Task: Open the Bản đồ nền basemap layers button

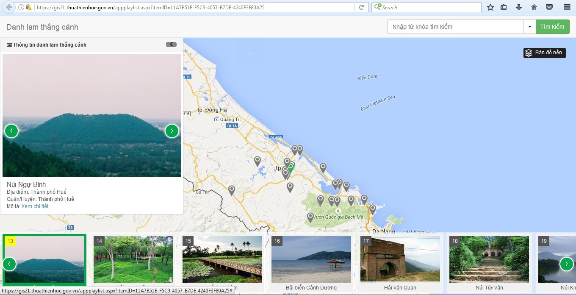Action: pyautogui.click(x=544, y=53)
